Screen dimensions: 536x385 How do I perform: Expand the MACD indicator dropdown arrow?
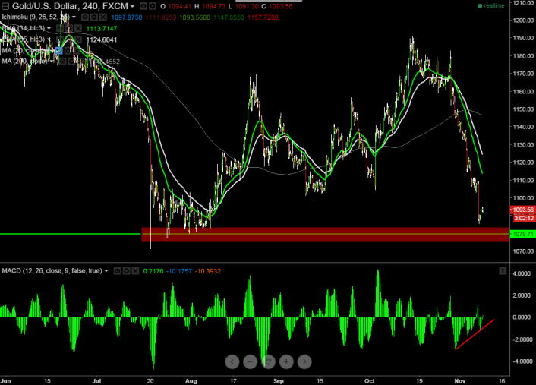106,271
